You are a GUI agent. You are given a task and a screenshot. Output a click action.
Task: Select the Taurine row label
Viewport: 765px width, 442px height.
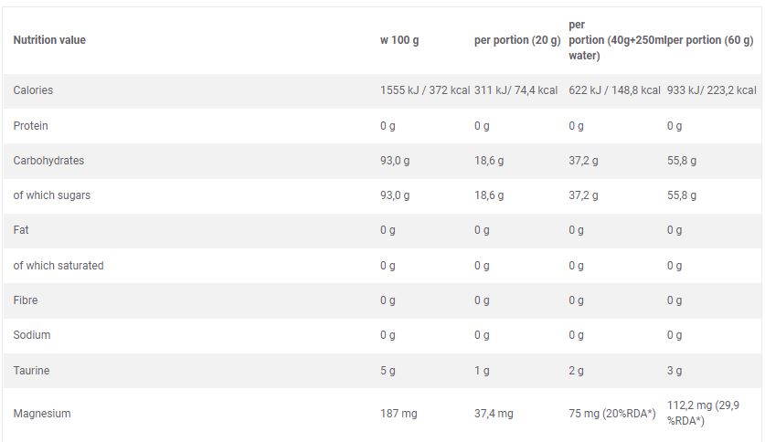click(x=31, y=371)
